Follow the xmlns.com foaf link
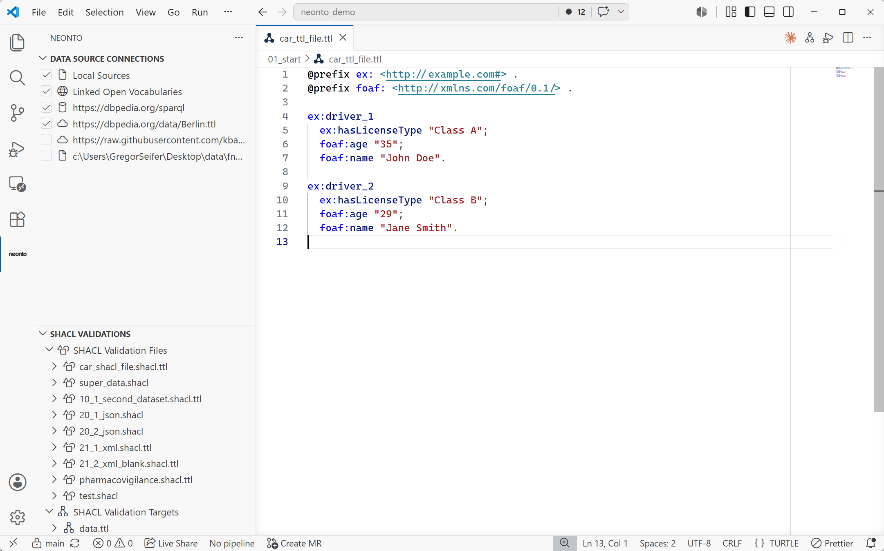 tap(476, 88)
